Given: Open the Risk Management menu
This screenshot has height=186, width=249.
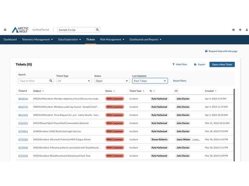Looking at the screenshot, I should [x=112, y=39].
